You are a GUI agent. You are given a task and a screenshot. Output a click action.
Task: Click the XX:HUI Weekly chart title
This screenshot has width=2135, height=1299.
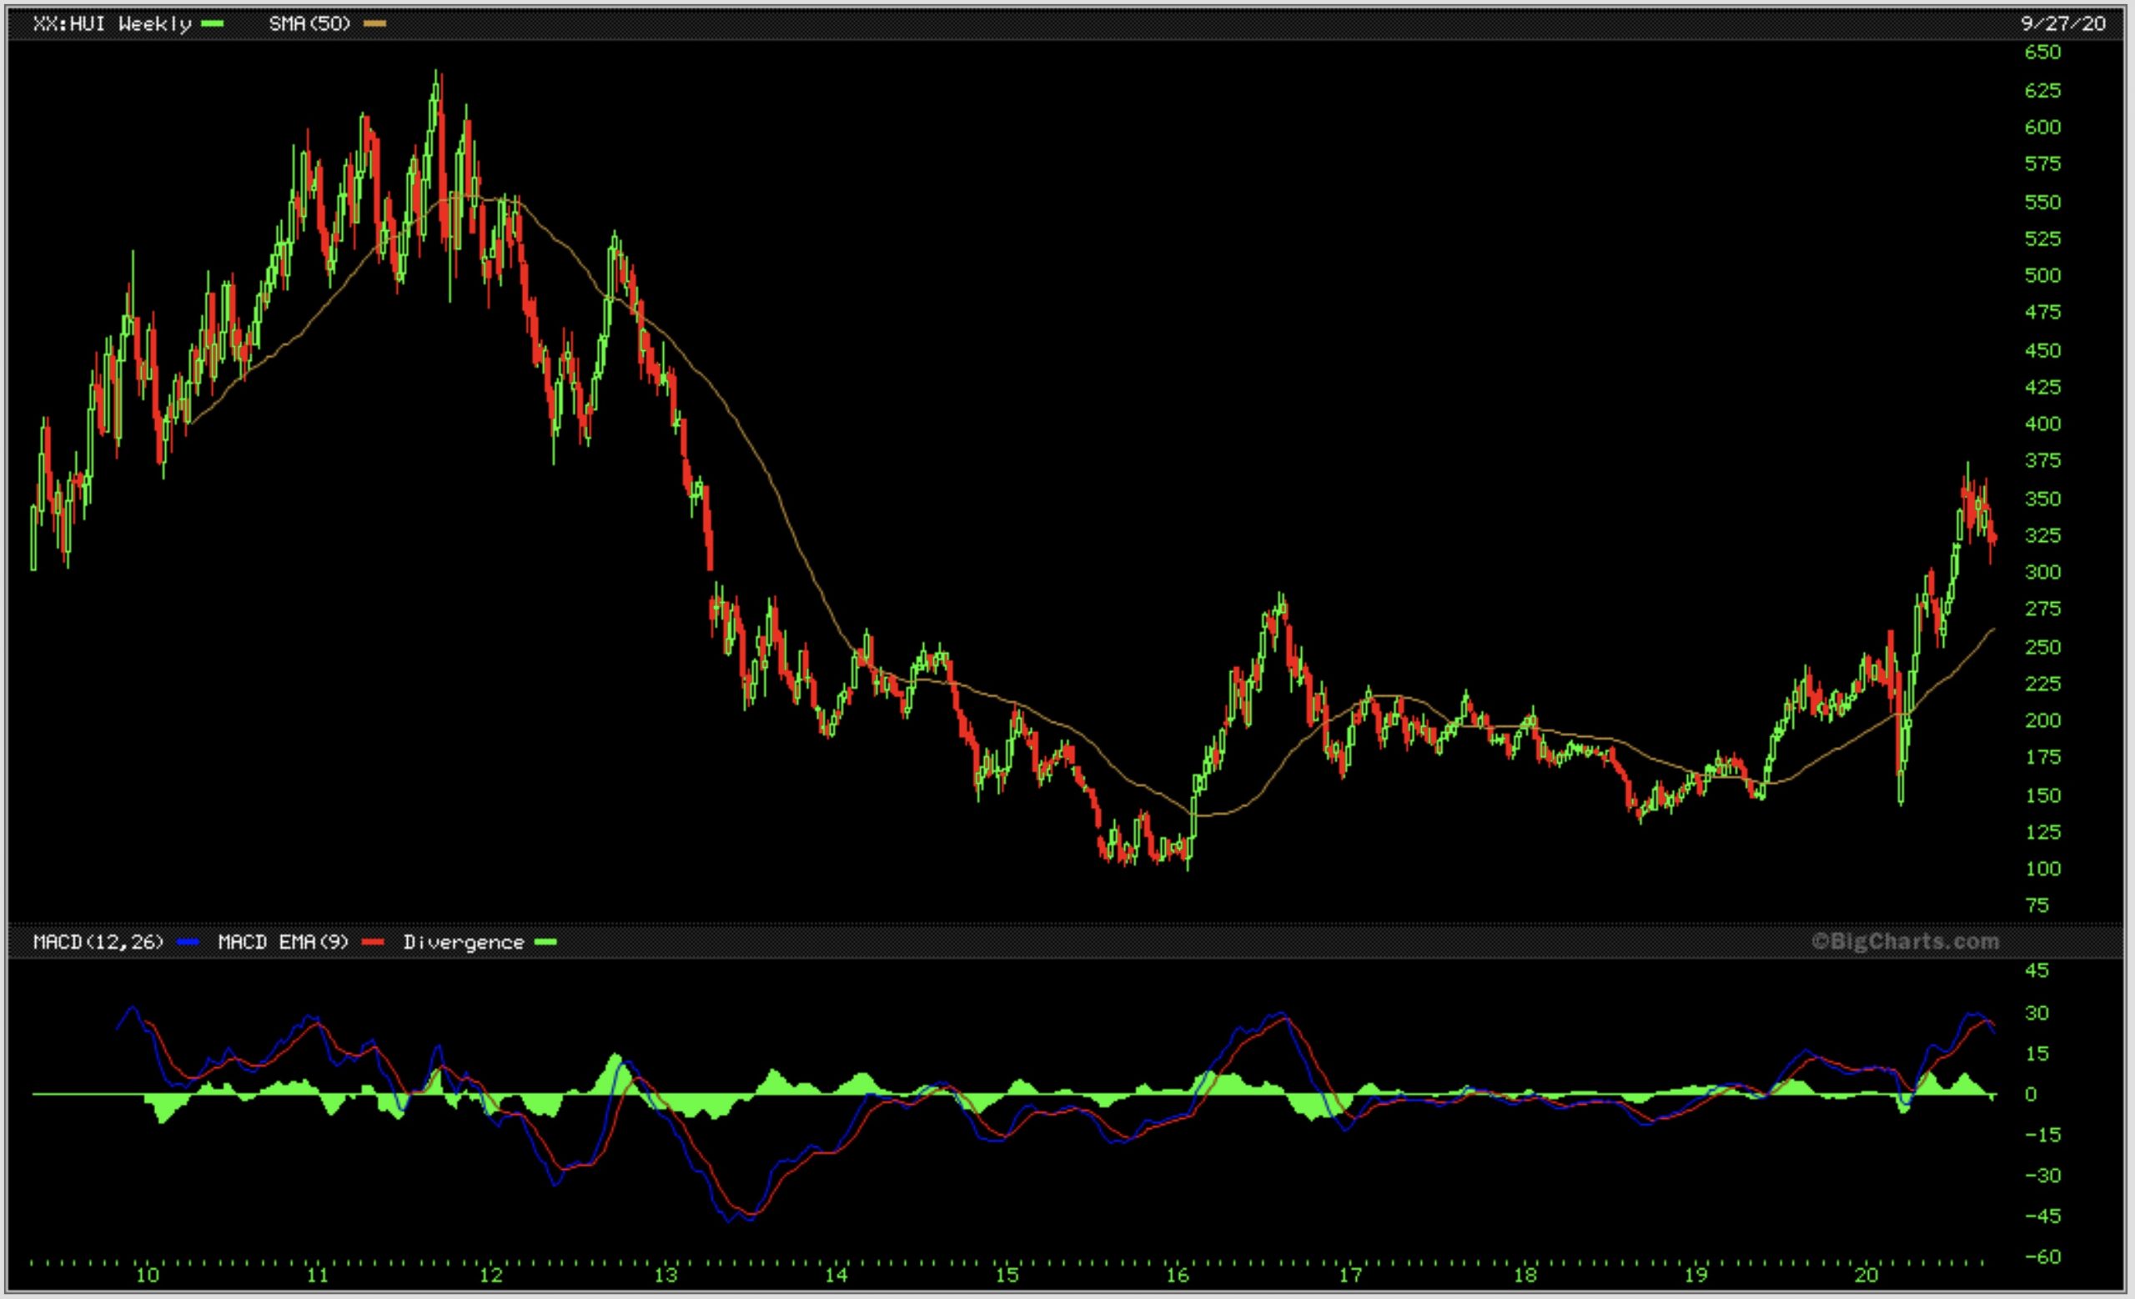[112, 24]
